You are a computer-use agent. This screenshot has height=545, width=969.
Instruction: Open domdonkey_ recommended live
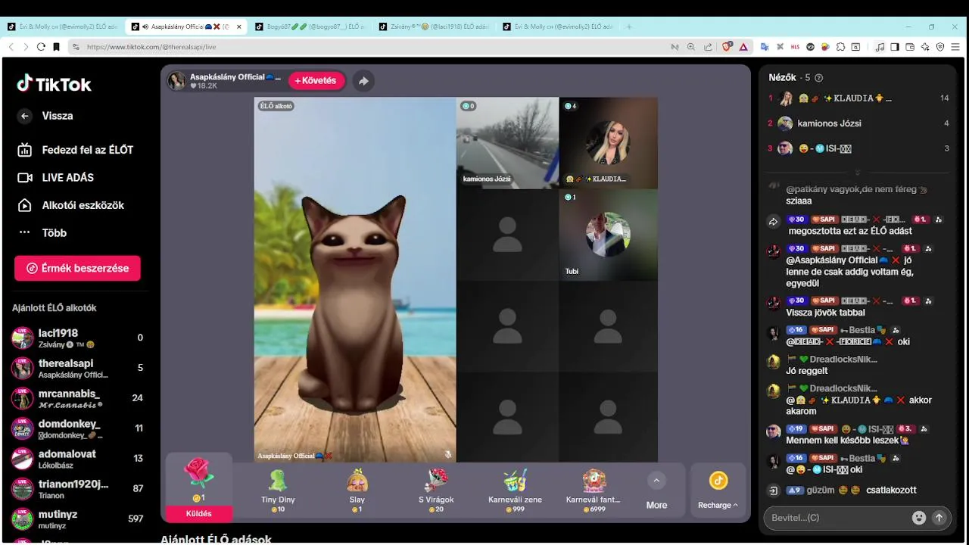pyautogui.click(x=77, y=428)
